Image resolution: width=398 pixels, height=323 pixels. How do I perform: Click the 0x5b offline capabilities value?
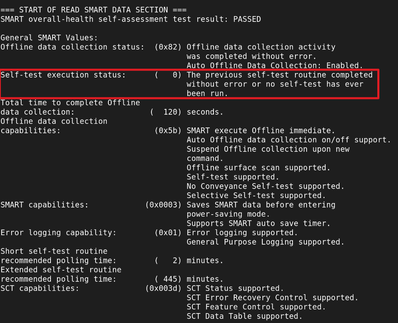pyautogui.click(x=168, y=130)
